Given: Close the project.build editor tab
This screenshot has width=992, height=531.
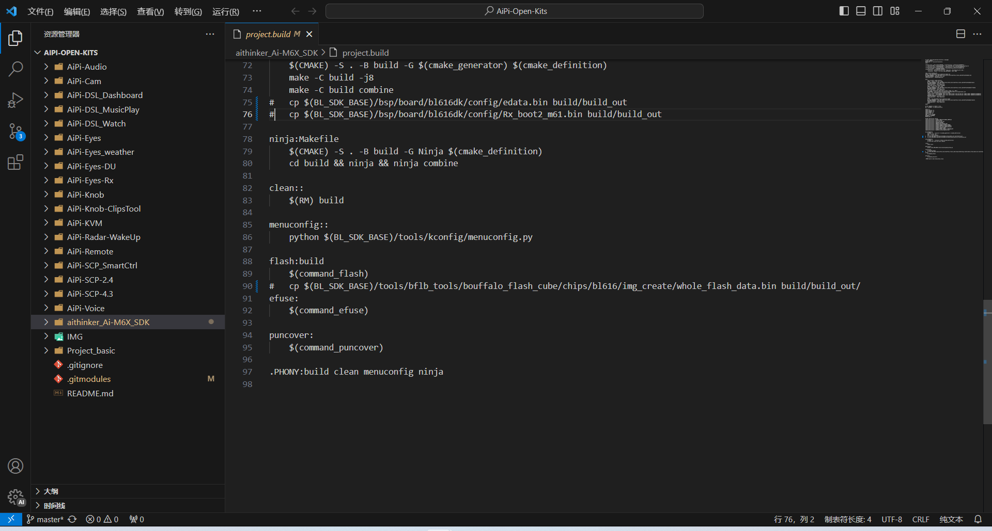Looking at the screenshot, I should [x=309, y=34].
